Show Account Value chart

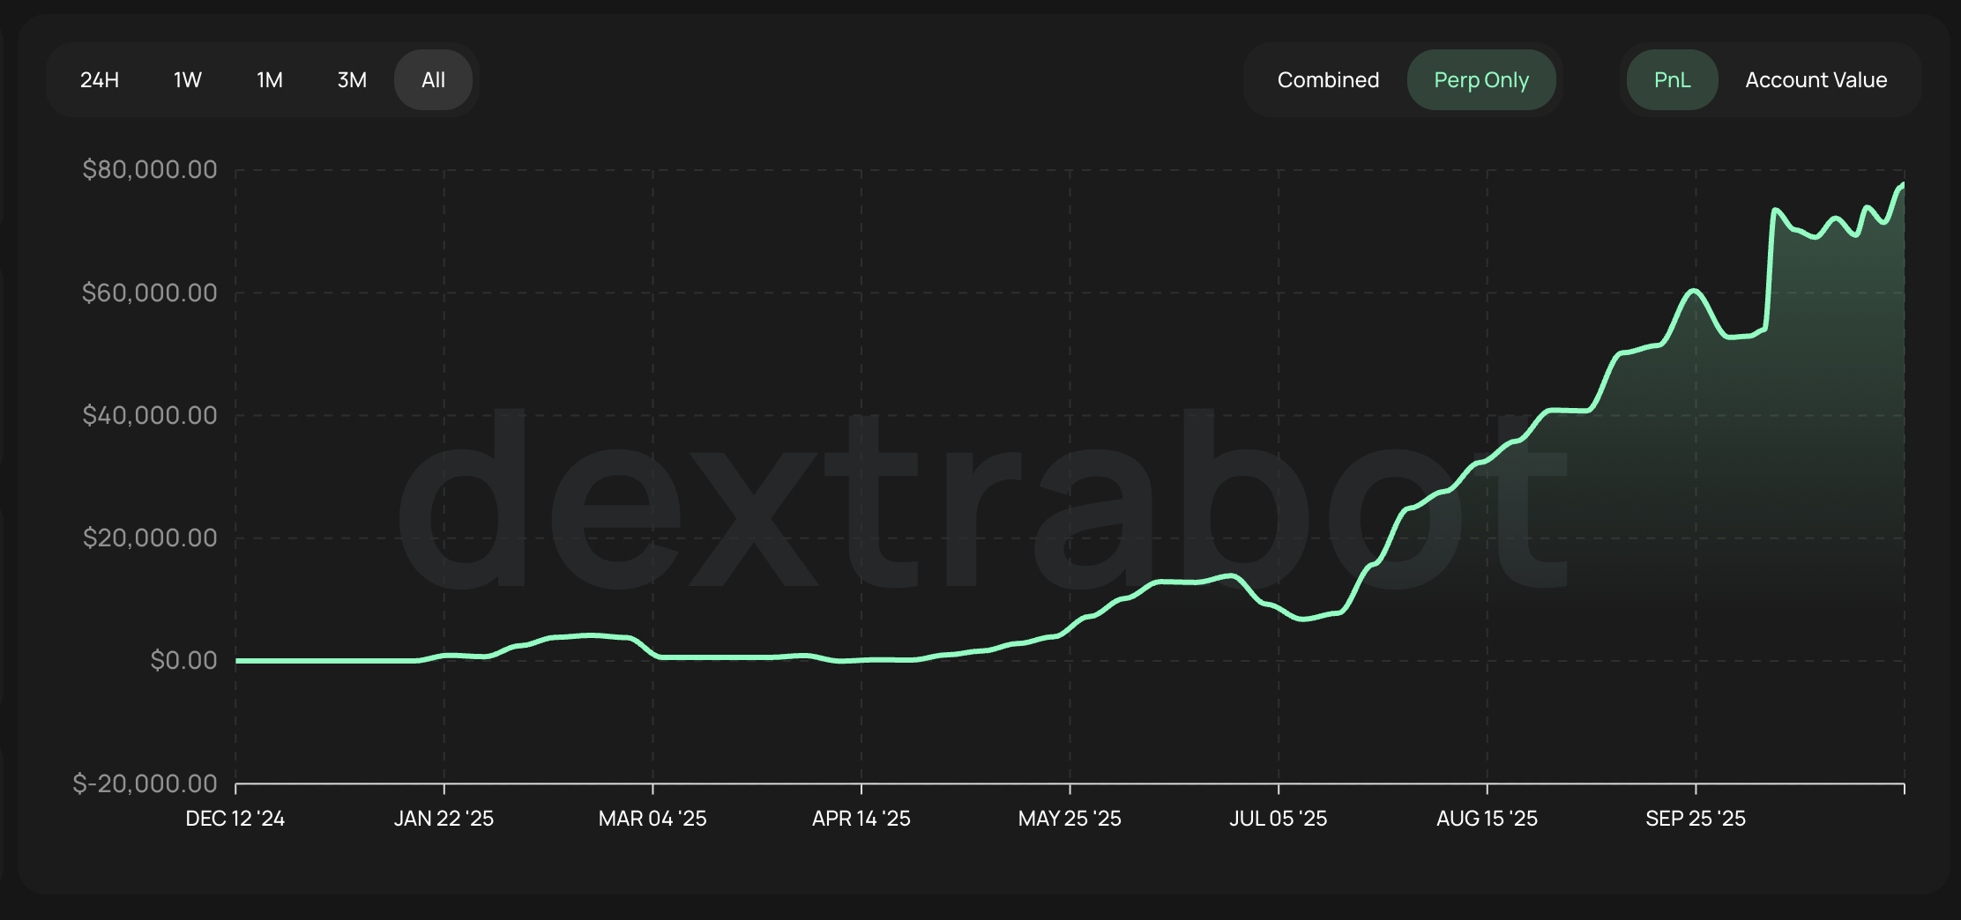1816,80
